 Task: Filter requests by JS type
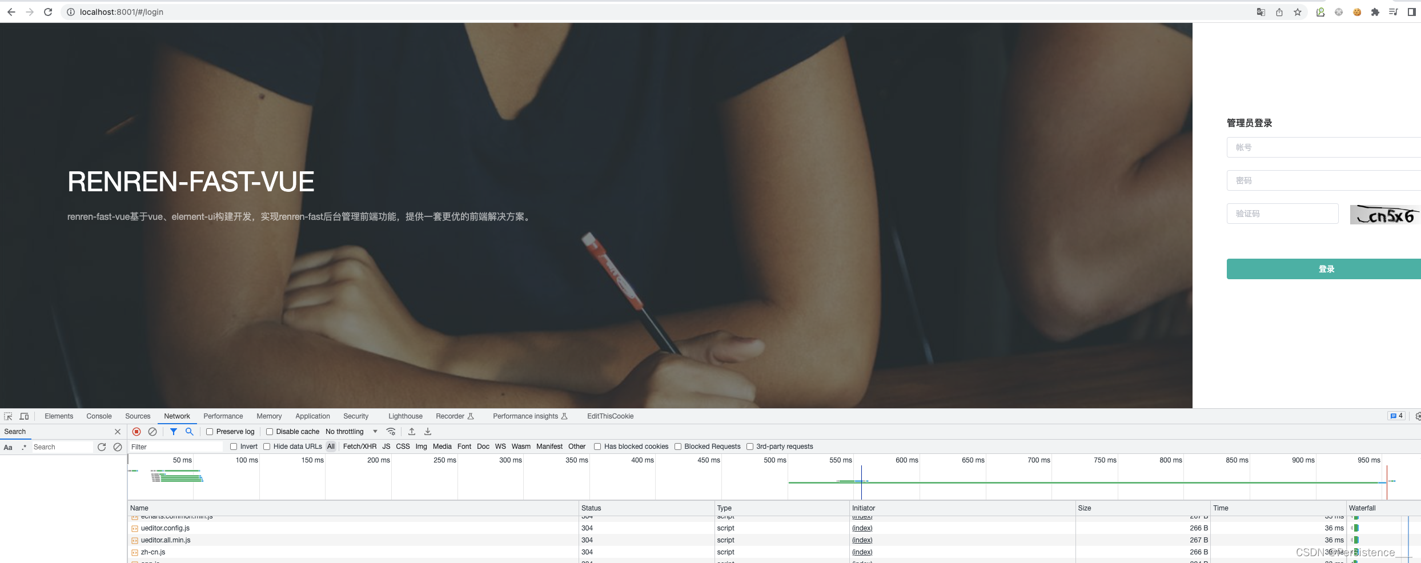[x=387, y=447]
